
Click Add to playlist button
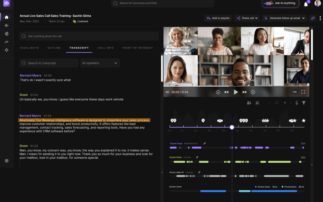[x=218, y=18]
